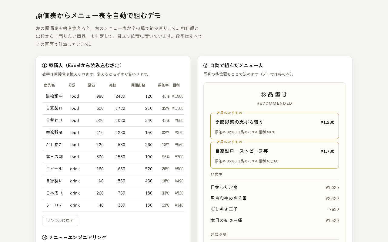The height and width of the screenshot is (242, 388).
Task: Click the 月間出数 column header
Action: tap(138, 85)
